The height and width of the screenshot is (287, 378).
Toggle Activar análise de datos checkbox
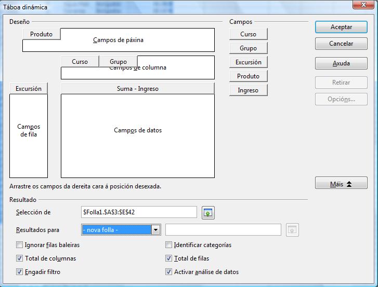(x=168, y=271)
